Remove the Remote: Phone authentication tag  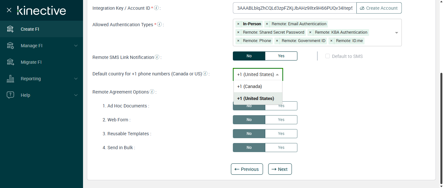[x=238, y=41]
